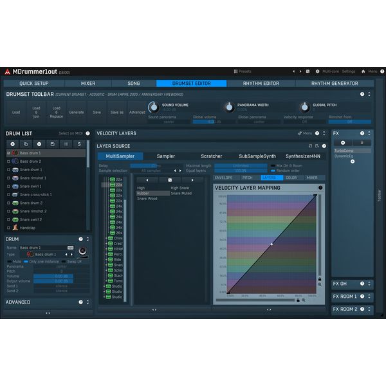This screenshot has height=386, width=386.
Task: Click the list view icon in Drum List toolbar
Action: coord(66,144)
